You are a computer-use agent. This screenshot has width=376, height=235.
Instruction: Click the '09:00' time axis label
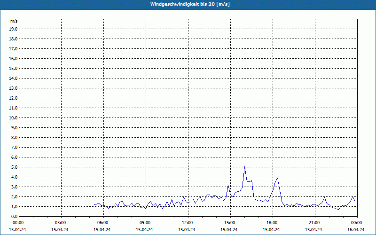pos(145,223)
